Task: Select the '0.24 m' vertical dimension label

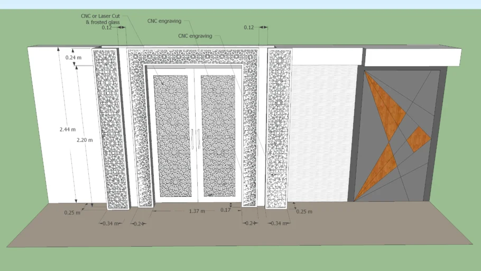Action: coord(73,58)
